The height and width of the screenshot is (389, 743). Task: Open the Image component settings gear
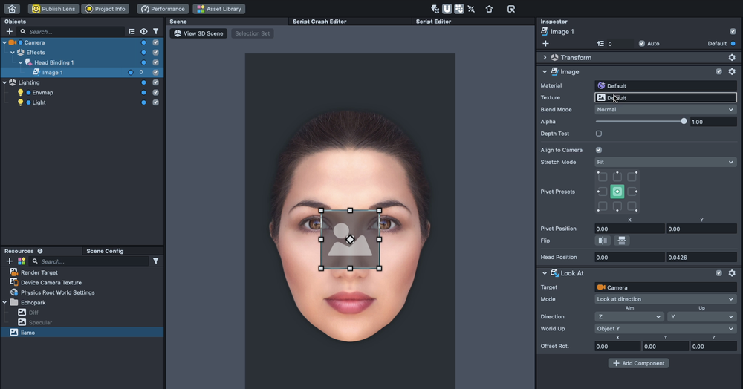pos(732,71)
